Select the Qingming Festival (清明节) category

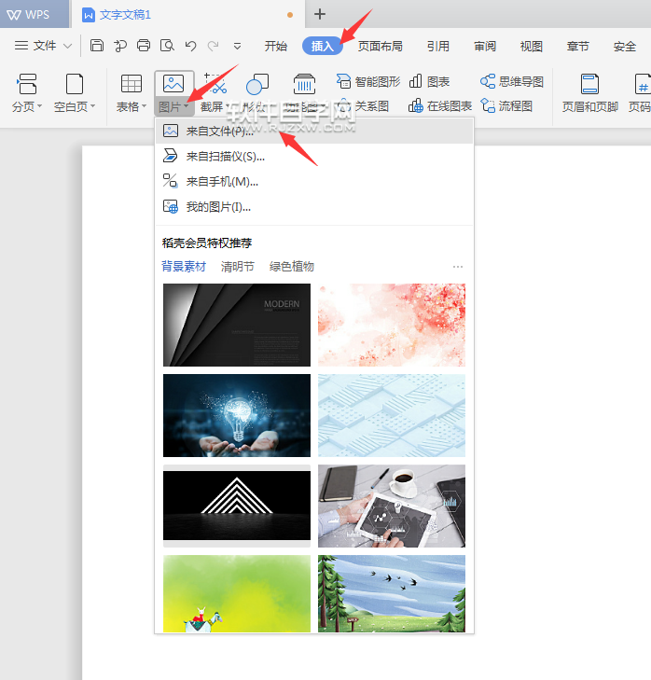tap(237, 267)
